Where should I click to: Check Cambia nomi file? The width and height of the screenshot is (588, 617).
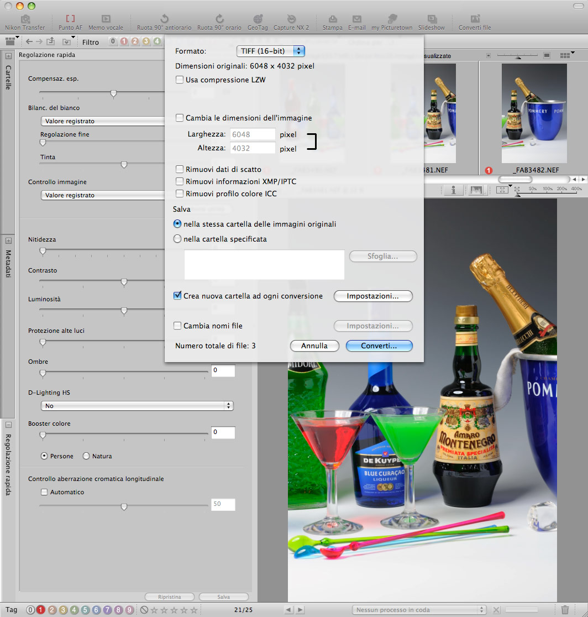[x=177, y=326]
